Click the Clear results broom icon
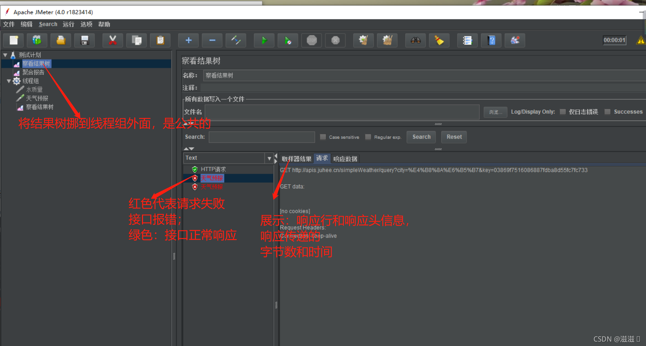Image resolution: width=646 pixels, height=346 pixels. [x=363, y=40]
